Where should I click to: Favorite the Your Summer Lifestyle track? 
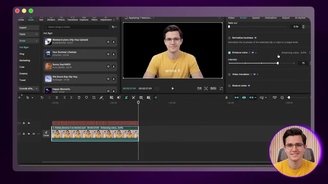(108, 54)
